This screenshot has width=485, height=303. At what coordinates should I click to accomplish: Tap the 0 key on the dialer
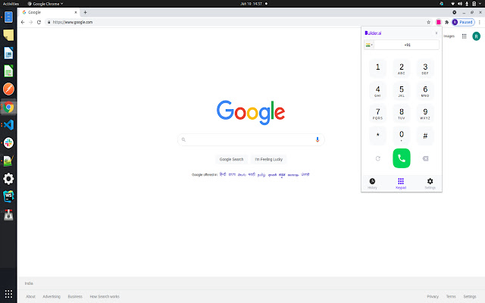coord(401,136)
